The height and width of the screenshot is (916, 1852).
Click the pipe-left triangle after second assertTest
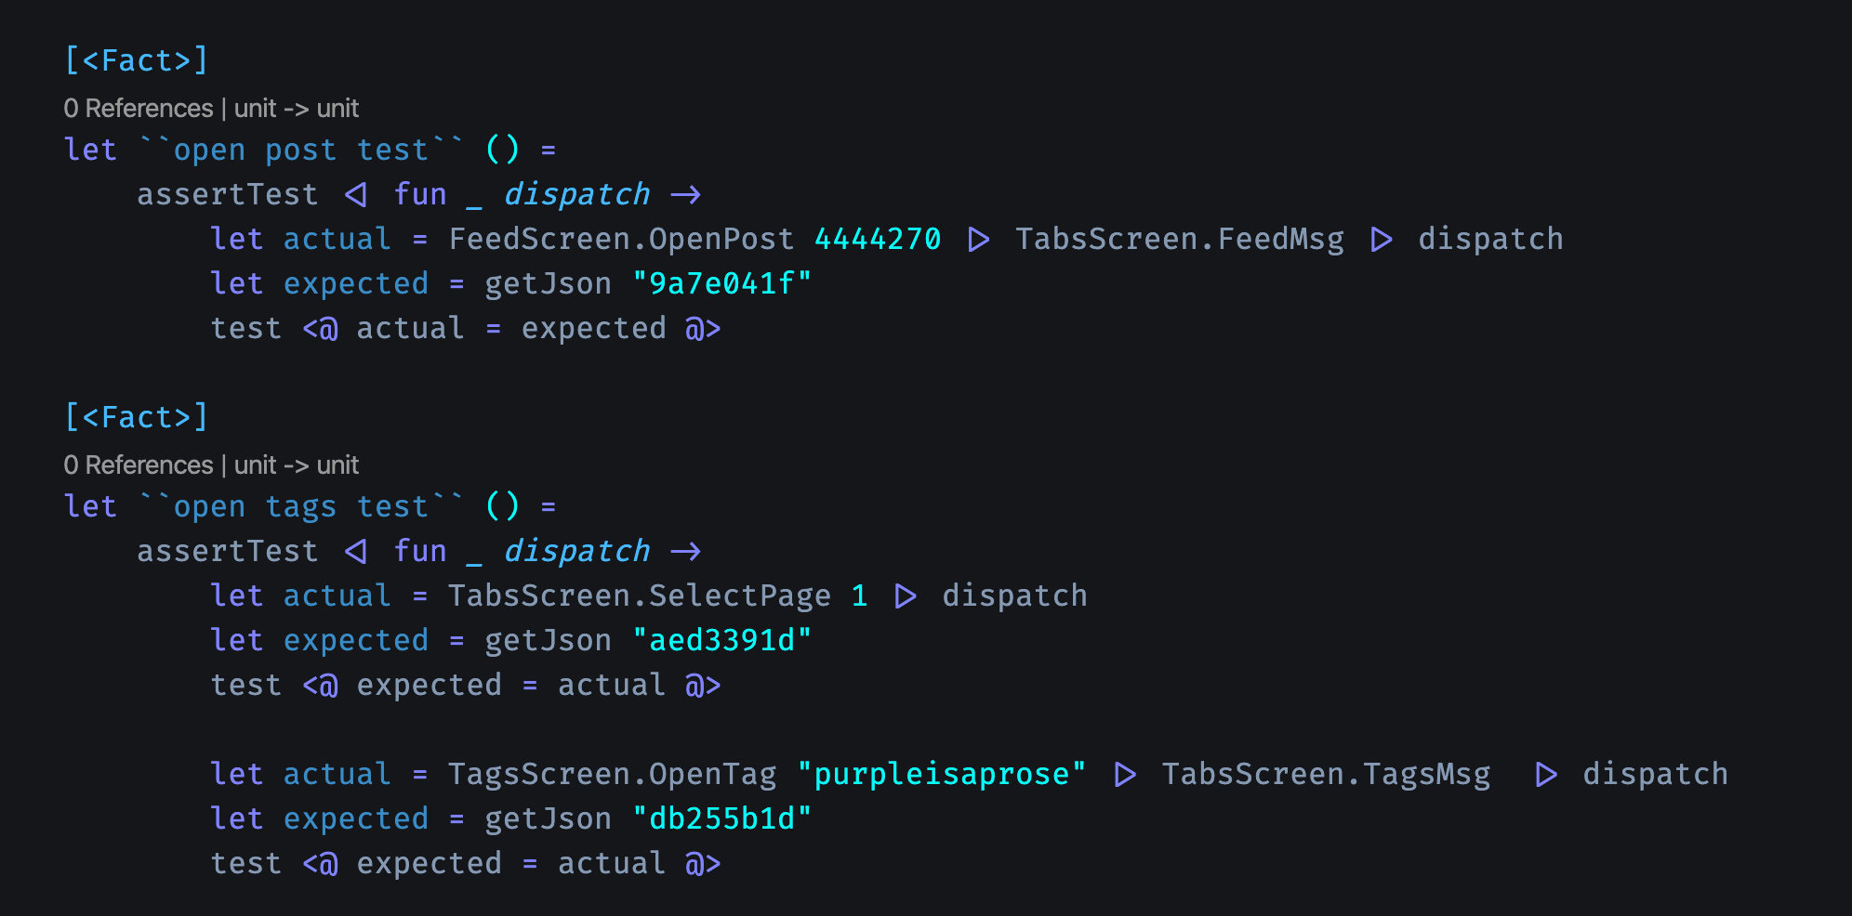pos(356,552)
